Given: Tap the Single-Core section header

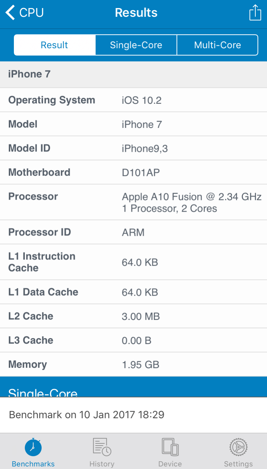Looking at the screenshot, I should click(133, 387).
